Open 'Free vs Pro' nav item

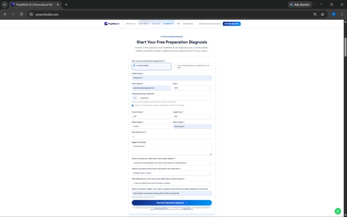point(156,24)
